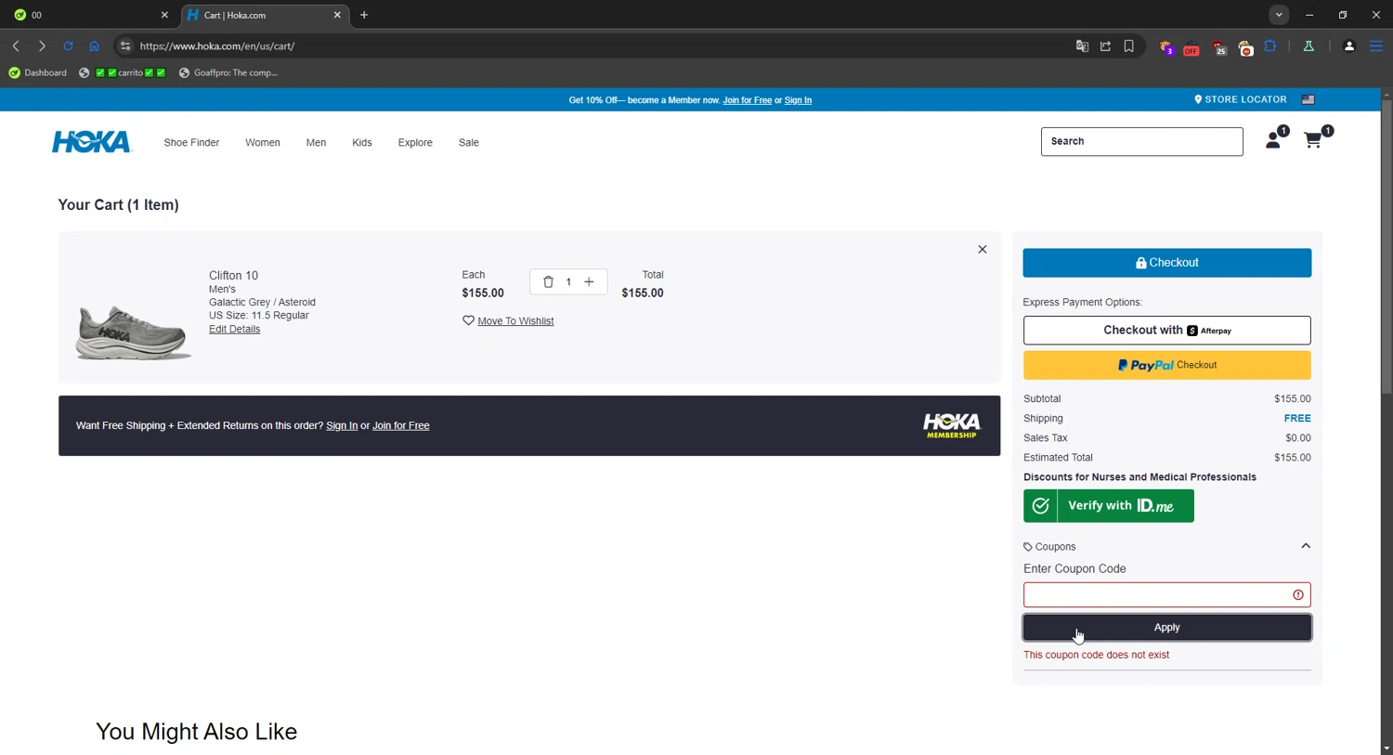Open the browser profile avatar

1349,46
